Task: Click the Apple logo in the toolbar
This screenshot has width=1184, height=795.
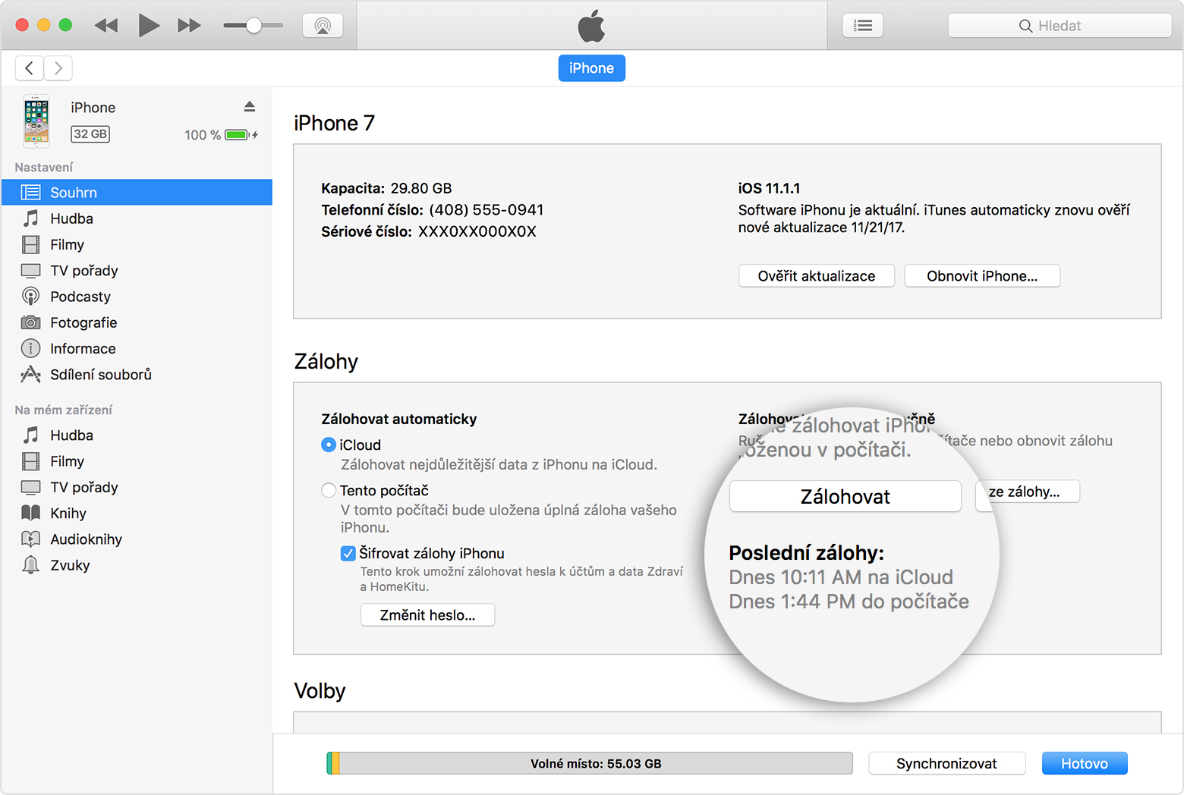Action: coord(592,26)
